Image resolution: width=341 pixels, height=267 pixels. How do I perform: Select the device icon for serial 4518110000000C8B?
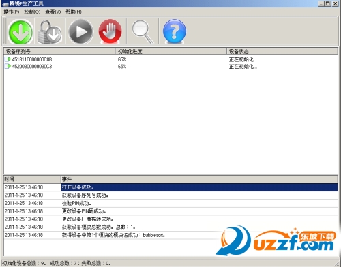point(8,59)
